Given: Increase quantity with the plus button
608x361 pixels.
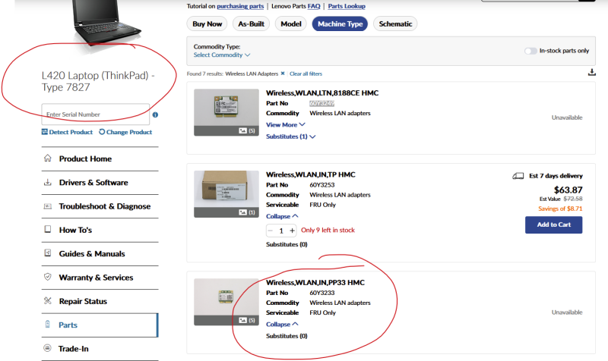Looking at the screenshot, I should [x=292, y=231].
